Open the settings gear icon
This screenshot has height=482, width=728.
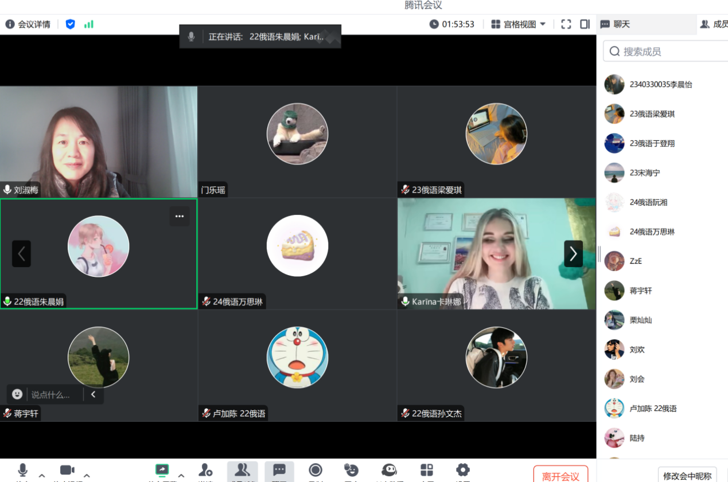pyautogui.click(x=463, y=471)
